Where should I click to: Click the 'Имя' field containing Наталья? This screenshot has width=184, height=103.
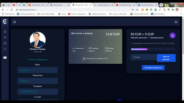click(38, 70)
